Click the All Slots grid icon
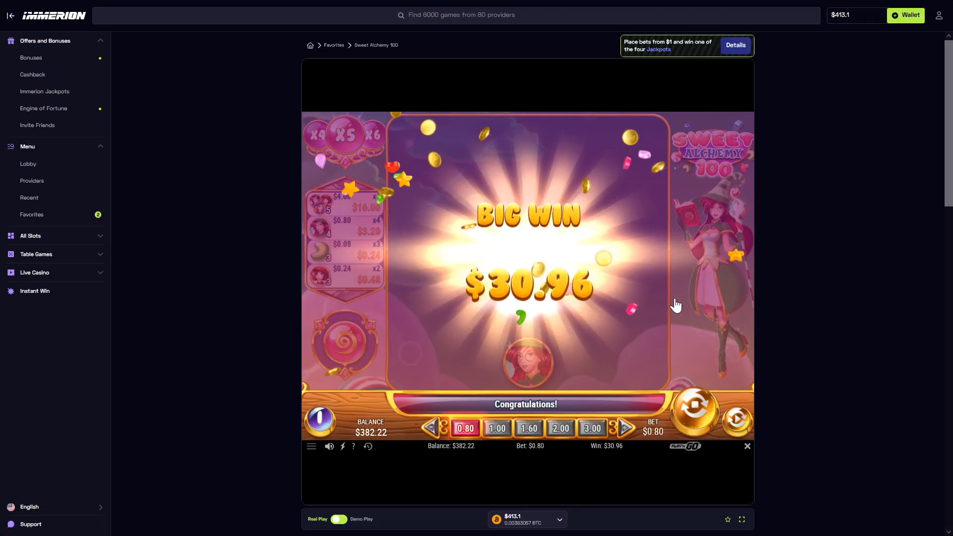This screenshot has height=536, width=953. [x=11, y=236]
